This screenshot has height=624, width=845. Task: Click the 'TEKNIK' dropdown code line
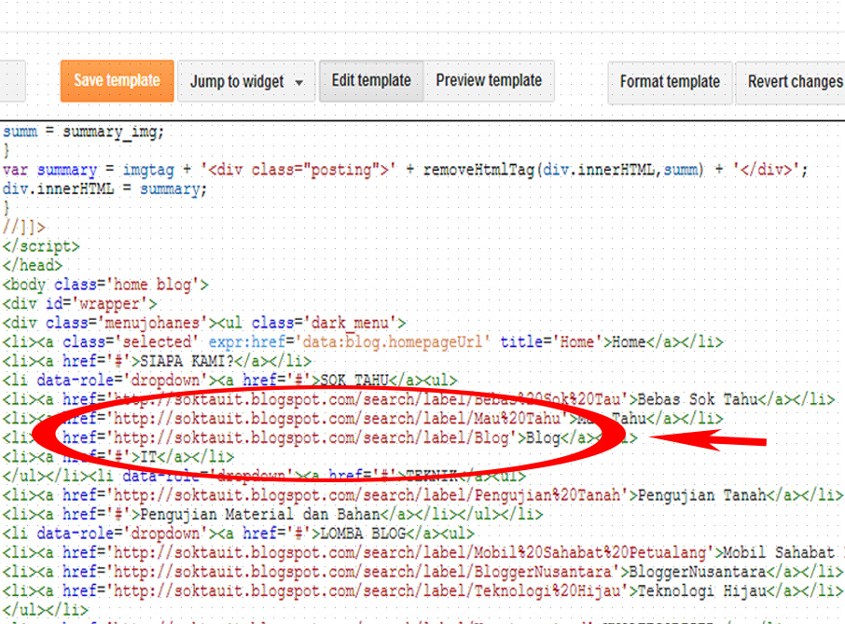point(264,477)
